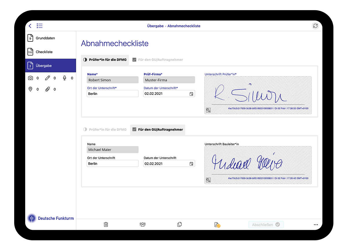Click Abnahmecheckliste breadcrumb link
Image resolution: width=347 pixels, height=249 pixels.
184,26
